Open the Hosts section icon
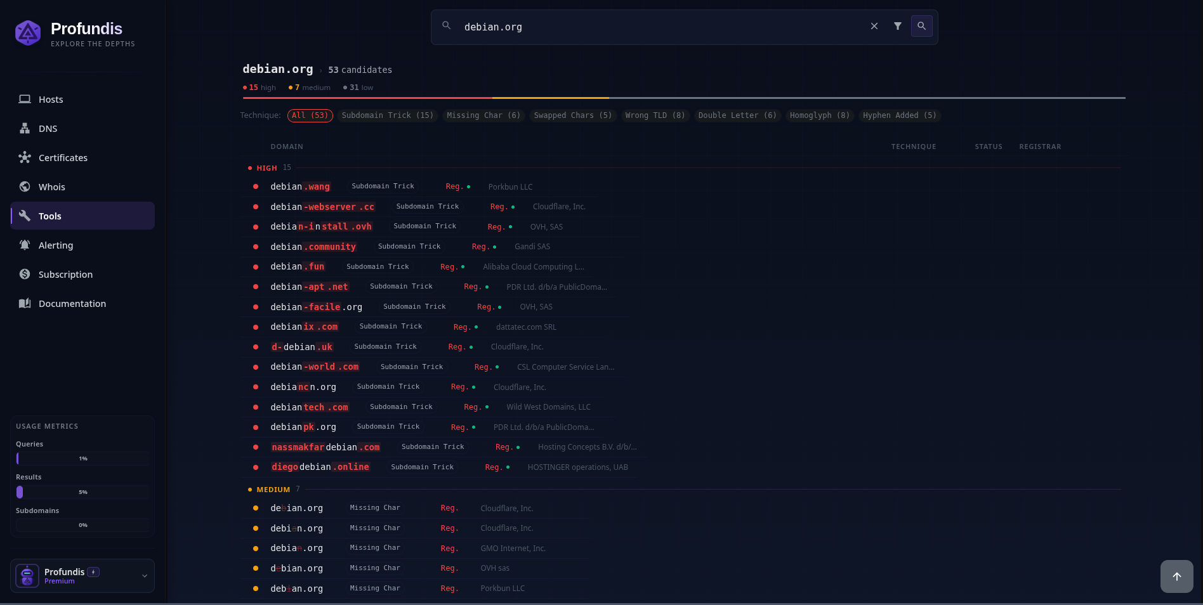The height and width of the screenshot is (605, 1203). coord(25,99)
